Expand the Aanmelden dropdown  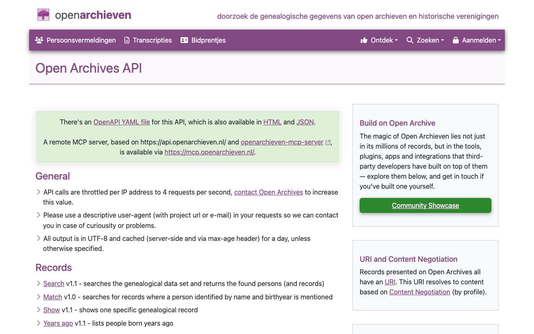(x=477, y=40)
